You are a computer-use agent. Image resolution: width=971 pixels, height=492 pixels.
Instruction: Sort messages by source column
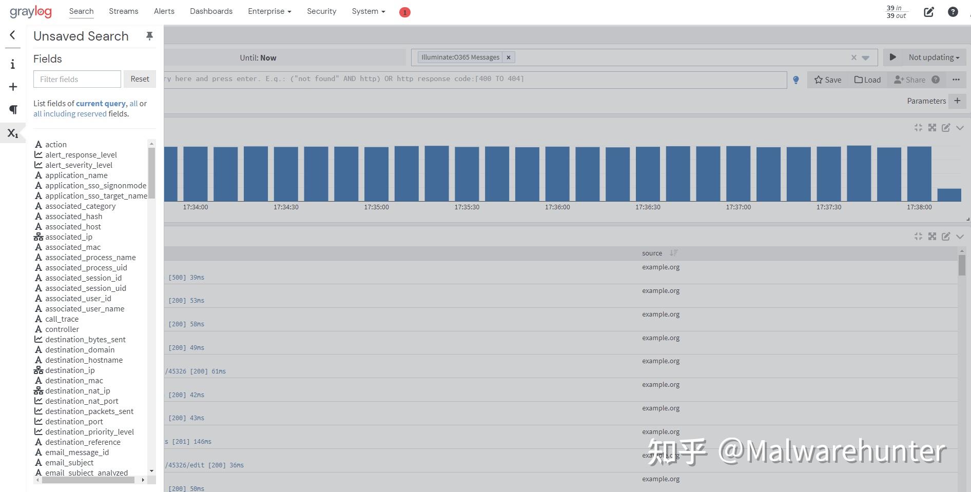pos(674,253)
